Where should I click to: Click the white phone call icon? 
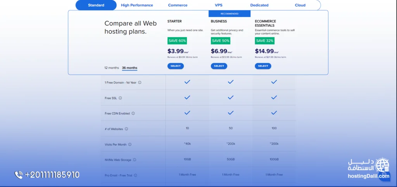click(18, 175)
